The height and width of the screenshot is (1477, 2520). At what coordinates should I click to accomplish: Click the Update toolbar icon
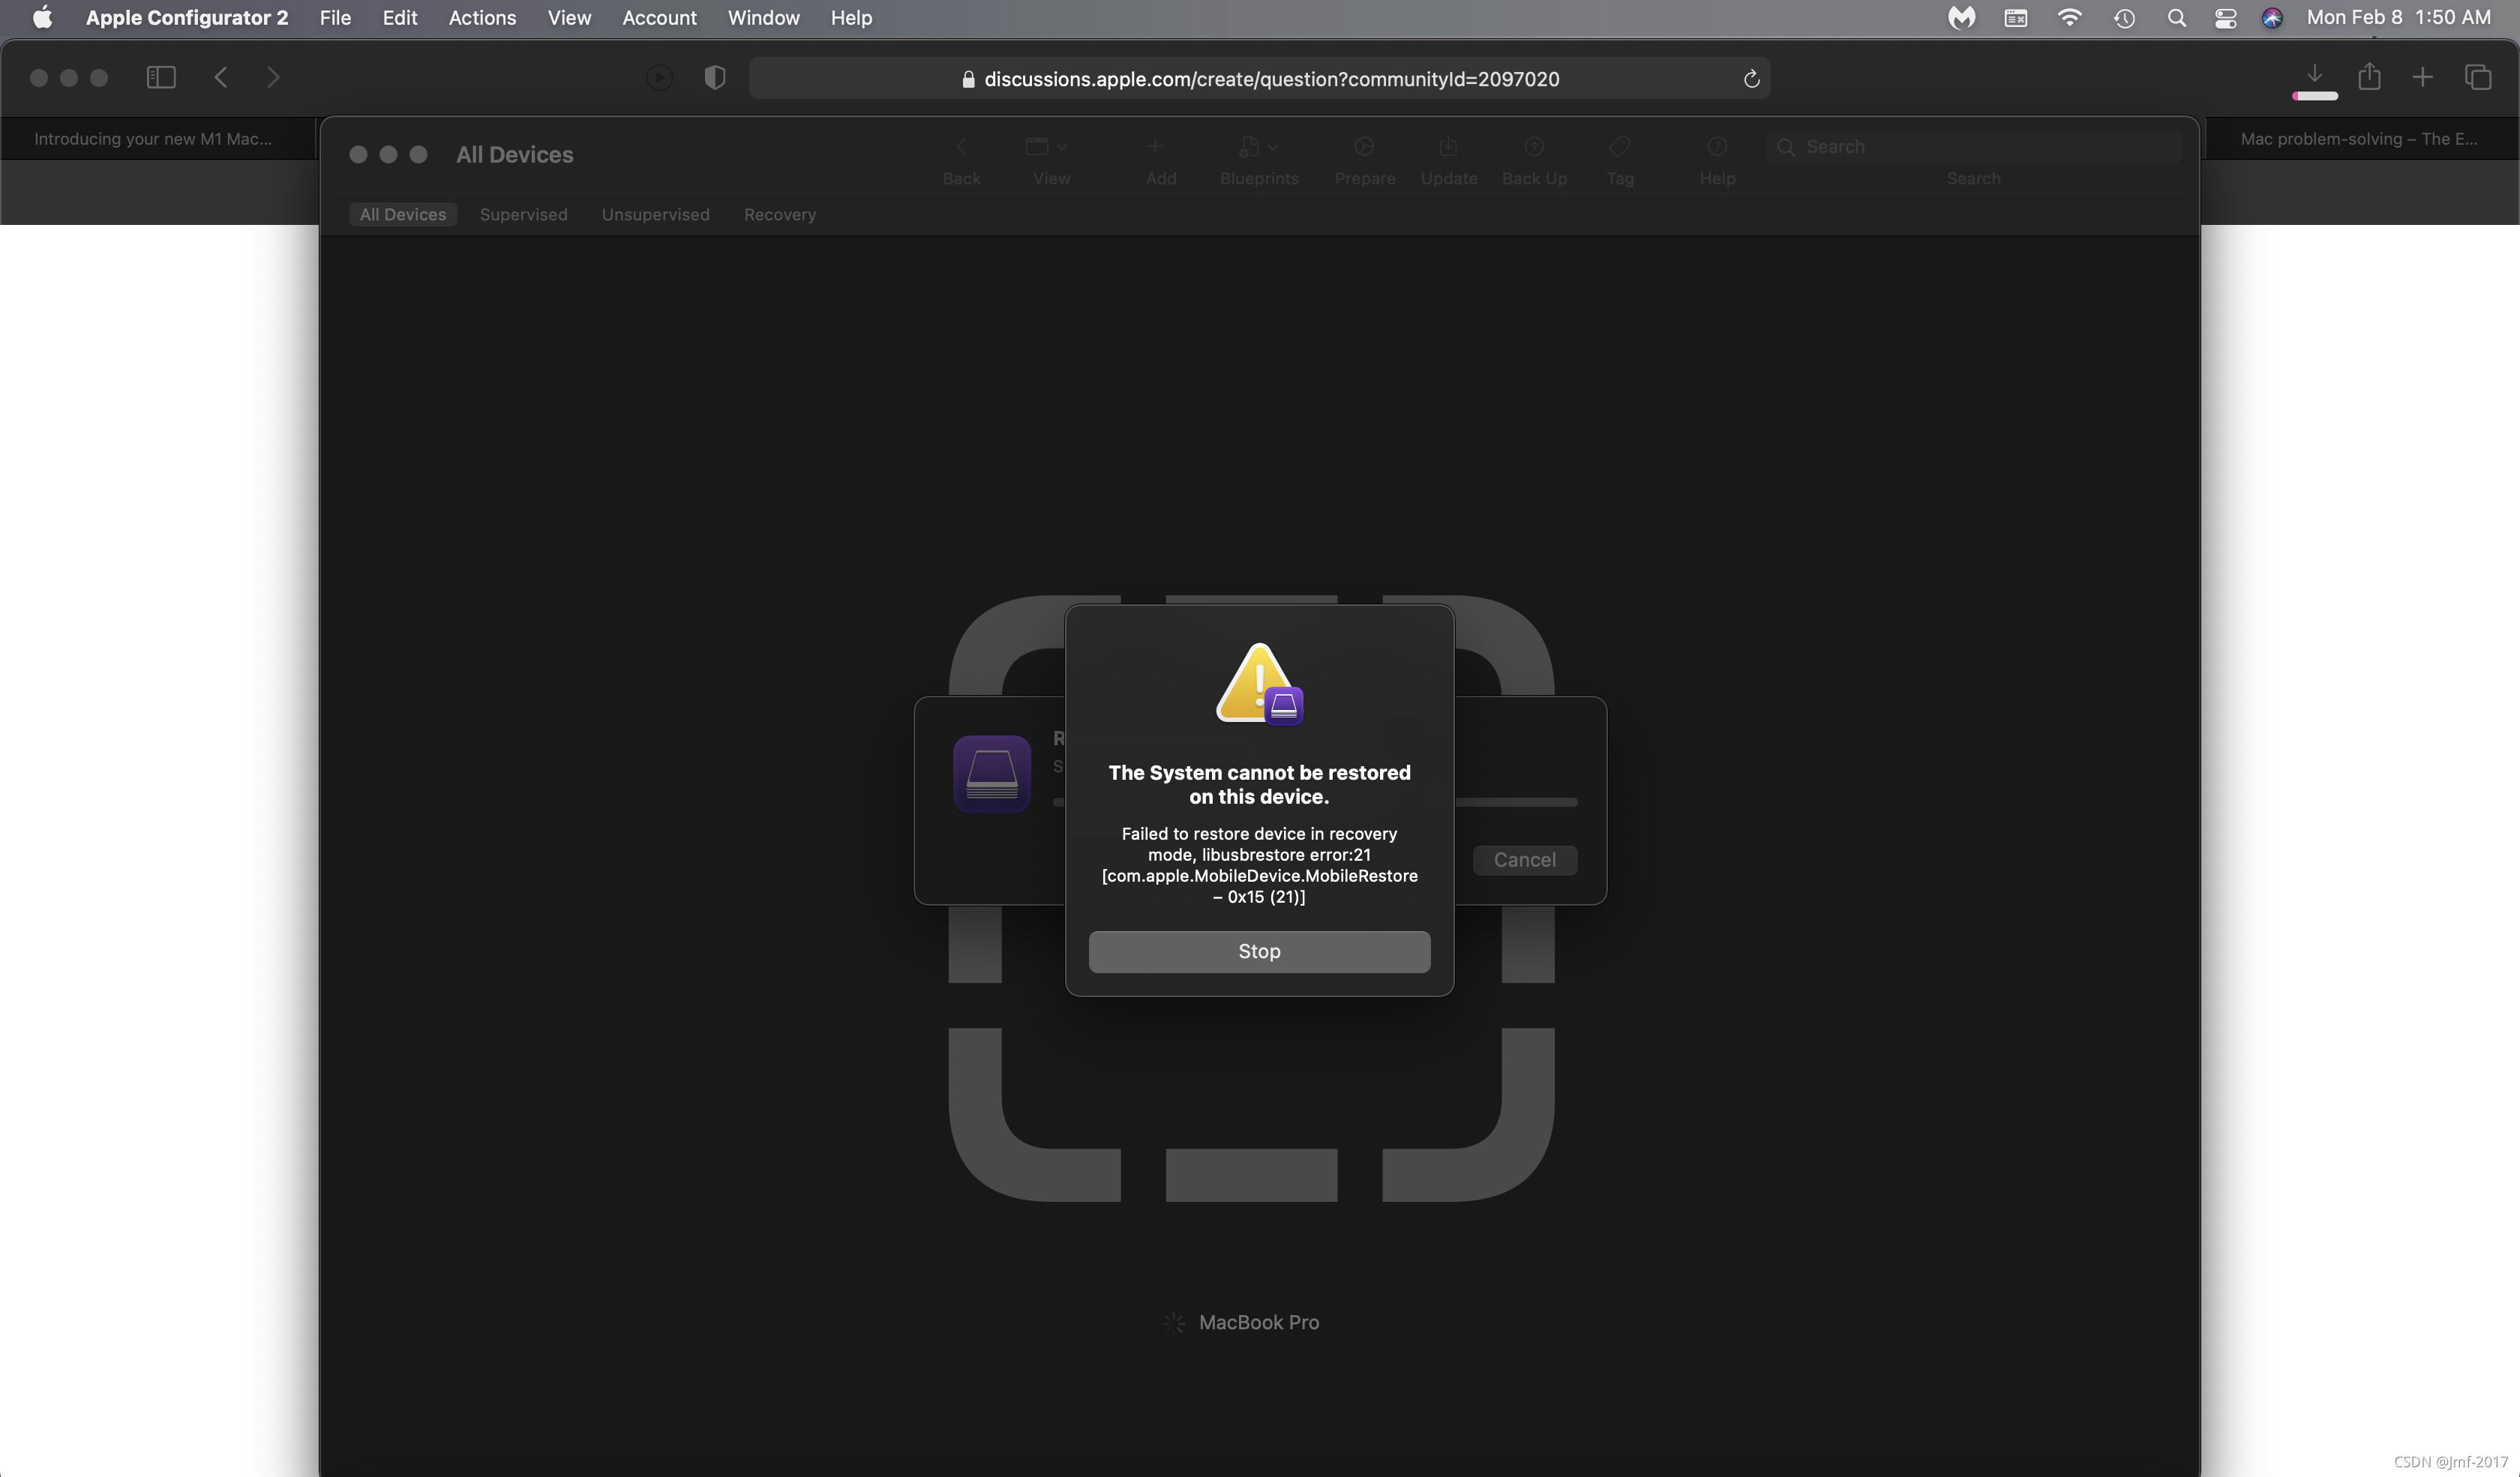point(1448,148)
